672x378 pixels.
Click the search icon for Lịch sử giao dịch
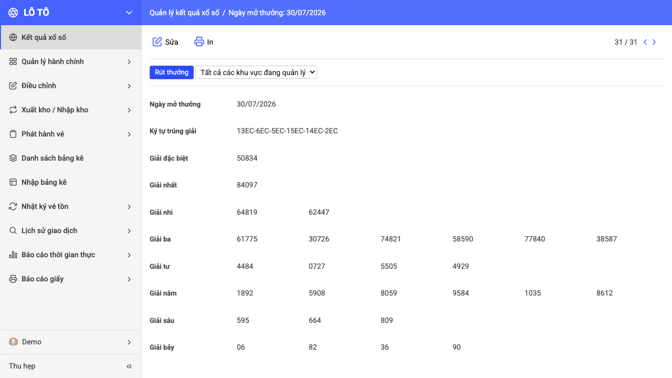point(13,231)
